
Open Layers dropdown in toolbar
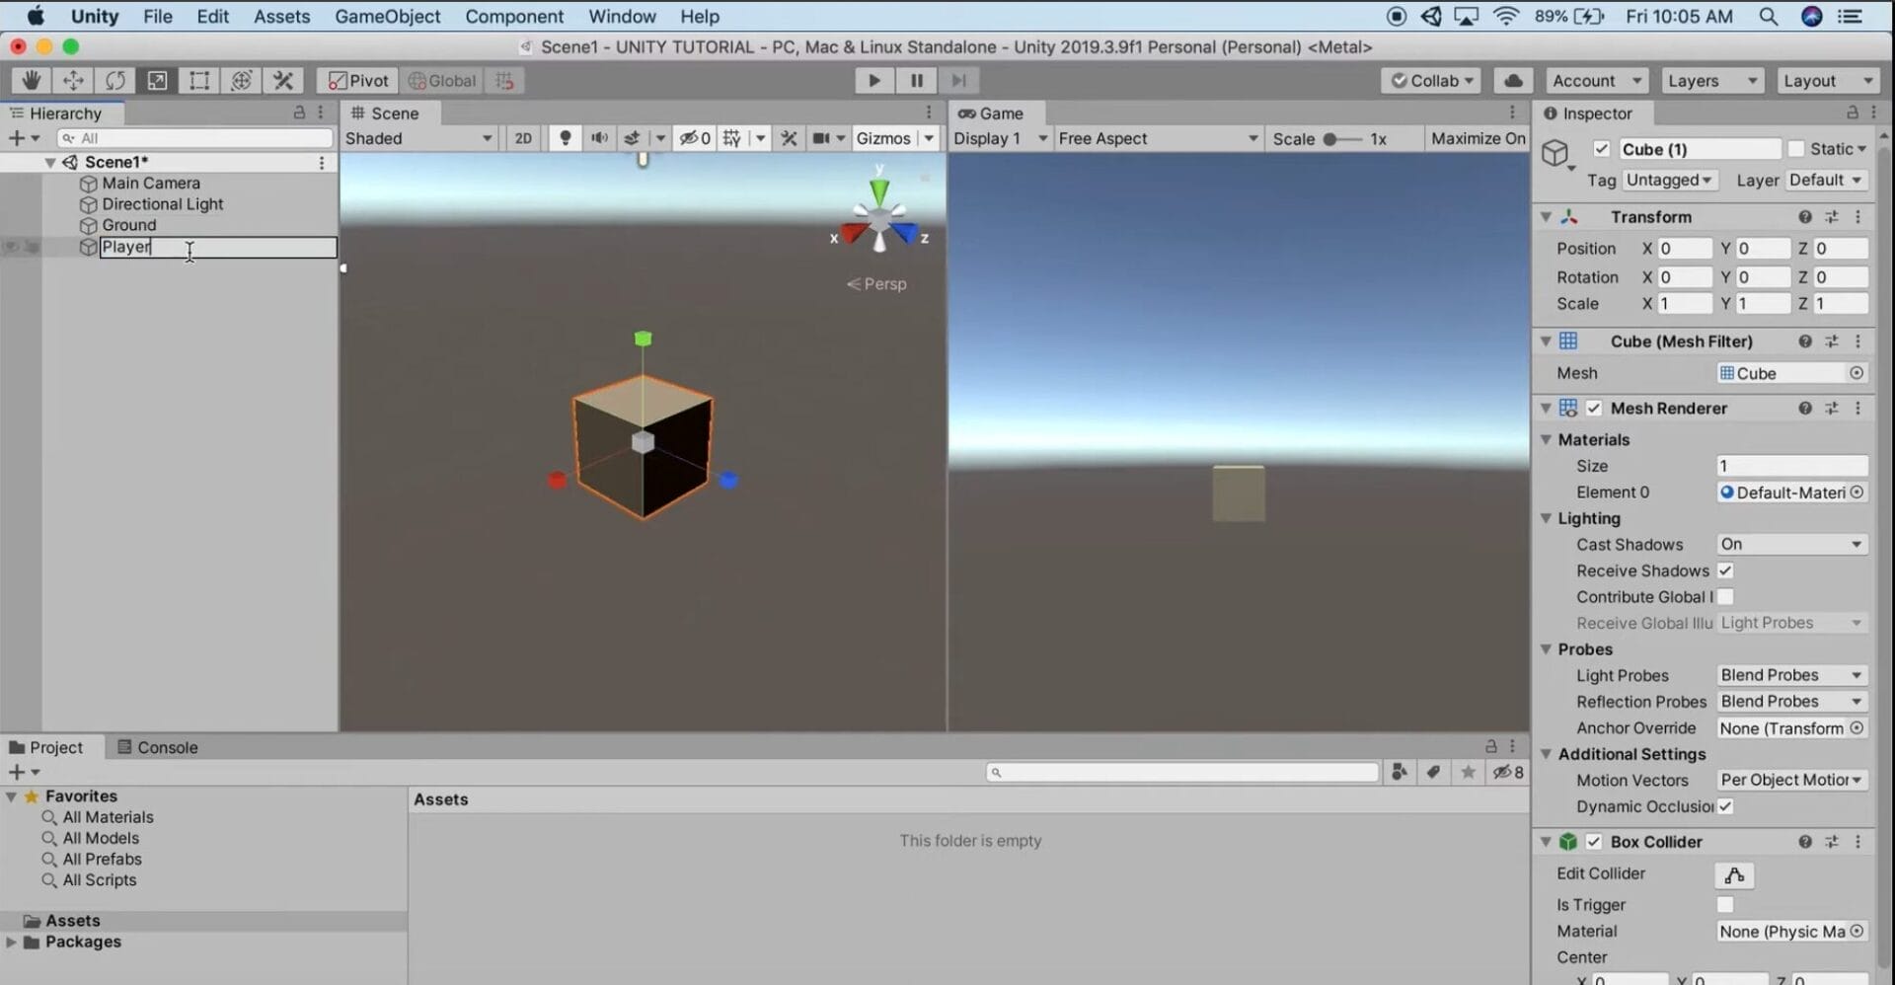[1712, 81]
